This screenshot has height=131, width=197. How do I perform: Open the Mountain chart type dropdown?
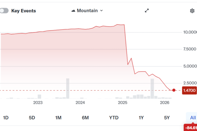(87, 10)
